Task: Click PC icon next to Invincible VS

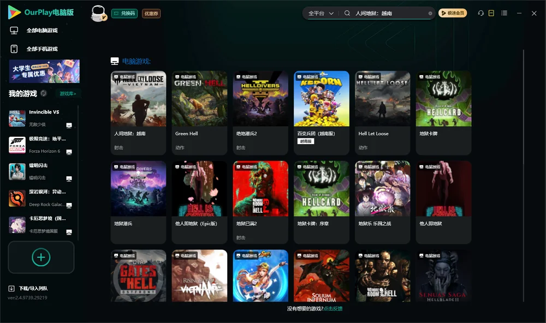Action: click(69, 125)
